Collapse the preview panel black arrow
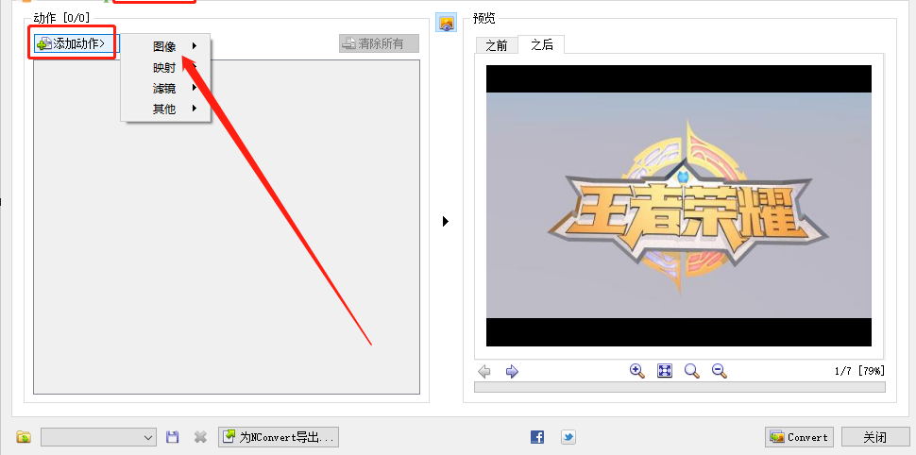 [446, 222]
